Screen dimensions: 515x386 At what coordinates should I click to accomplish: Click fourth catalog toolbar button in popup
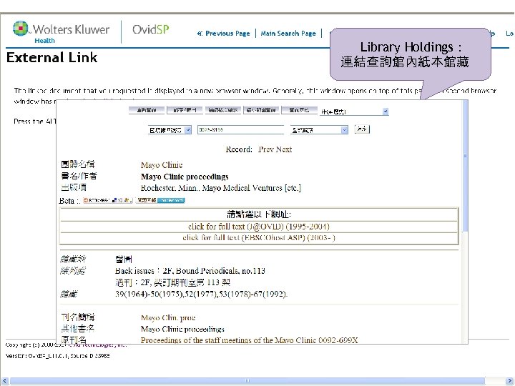[261, 110]
